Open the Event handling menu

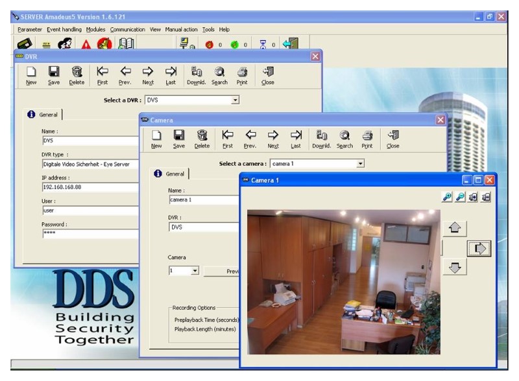pos(64,29)
